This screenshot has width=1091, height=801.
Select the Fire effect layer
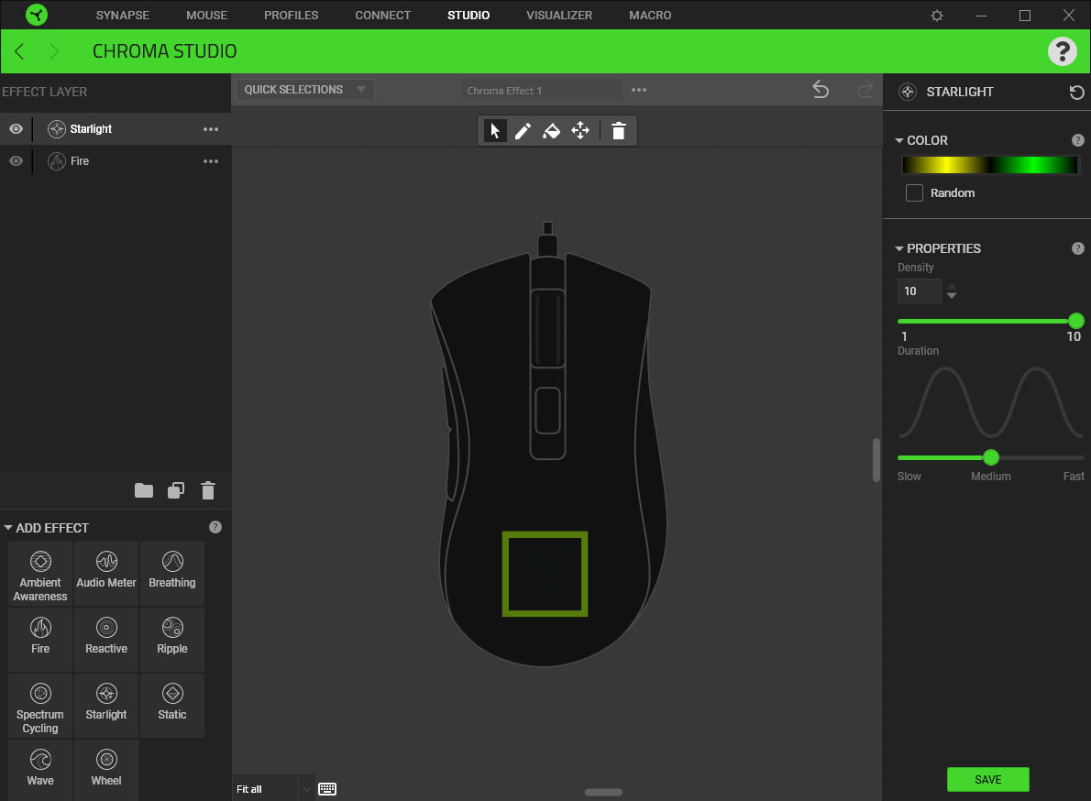click(116, 160)
